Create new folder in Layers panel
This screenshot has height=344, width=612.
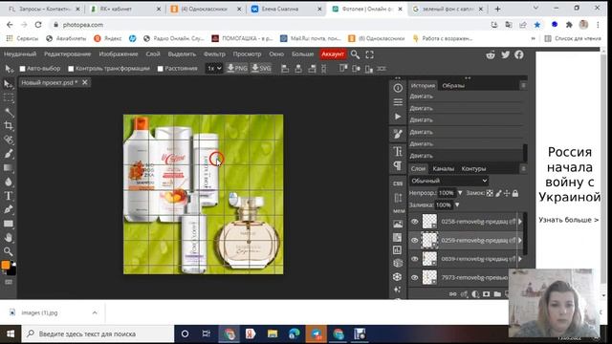[497, 294]
